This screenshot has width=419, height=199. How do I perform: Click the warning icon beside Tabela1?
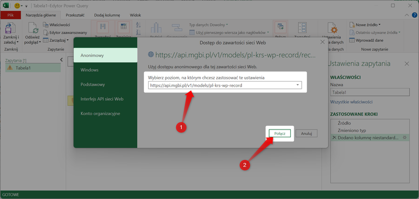(x=10, y=68)
